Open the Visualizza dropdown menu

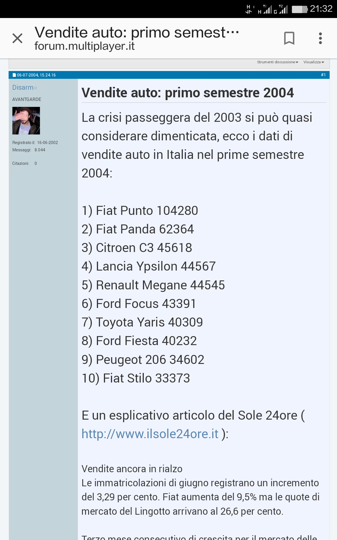(313, 62)
